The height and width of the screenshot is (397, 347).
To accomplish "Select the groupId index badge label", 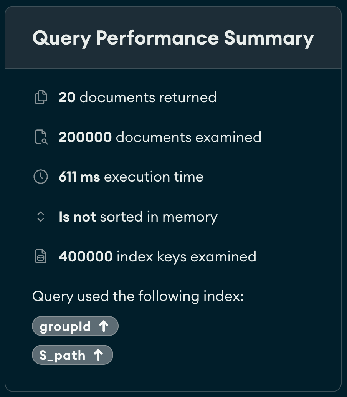I will (65, 326).
